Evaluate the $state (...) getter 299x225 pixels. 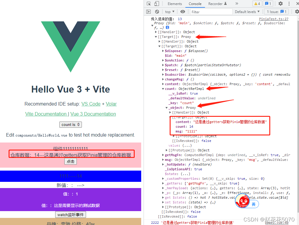coord(186,174)
